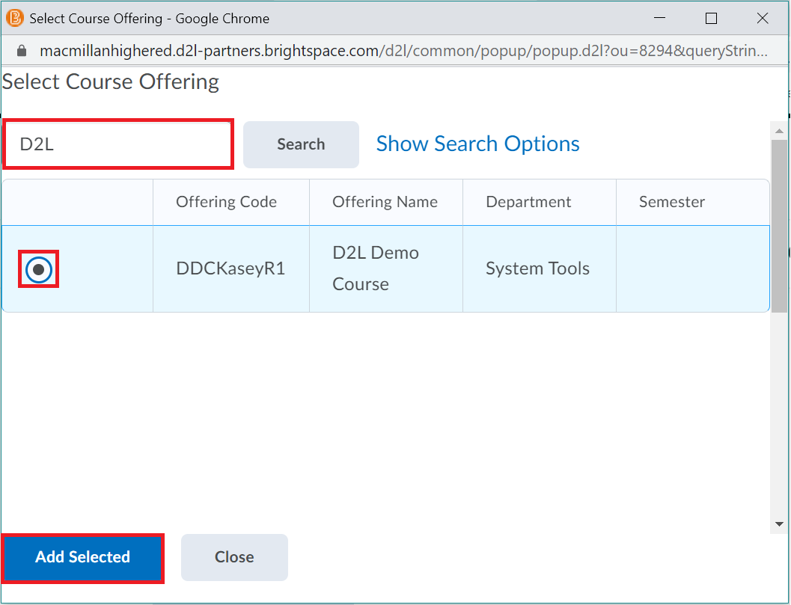Click the Add Selected button
The height and width of the screenshot is (605, 791).
coord(82,557)
